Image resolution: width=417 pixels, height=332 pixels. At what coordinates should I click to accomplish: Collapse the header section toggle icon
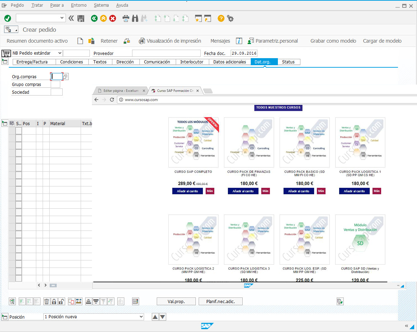5,62
